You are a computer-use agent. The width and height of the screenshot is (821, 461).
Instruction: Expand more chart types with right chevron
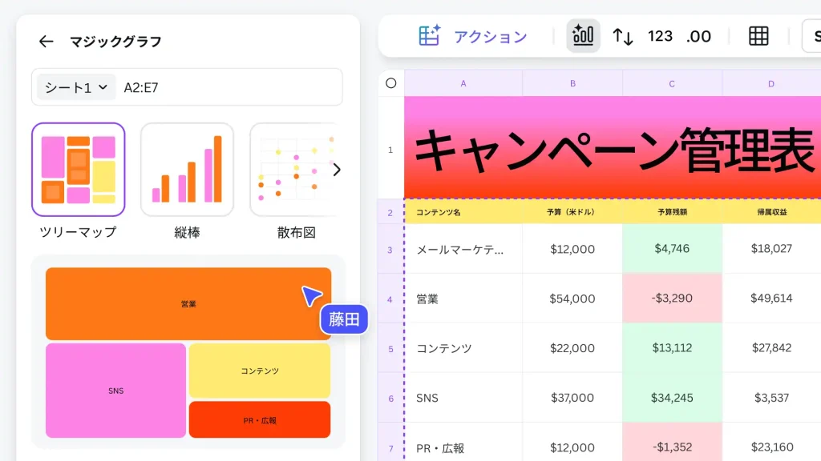[x=337, y=170]
